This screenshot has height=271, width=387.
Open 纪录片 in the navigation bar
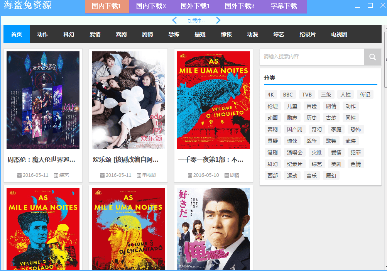pos(308,34)
